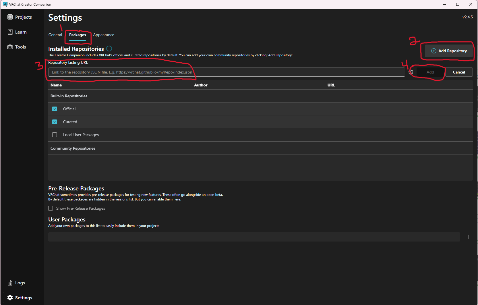Switch to the Packages tab
The width and height of the screenshot is (478, 305).
coord(78,35)
